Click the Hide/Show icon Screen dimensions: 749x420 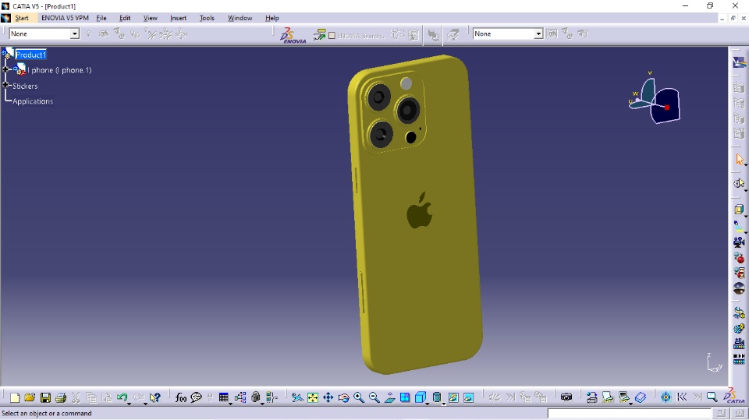click(453, 397)
